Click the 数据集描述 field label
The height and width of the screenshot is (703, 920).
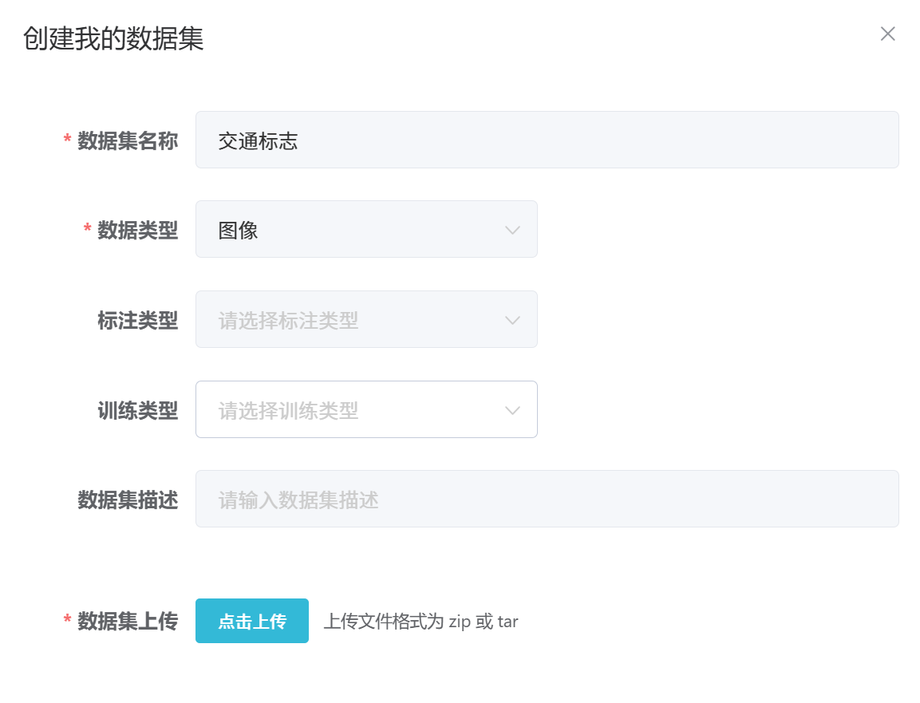coord(127,500)
